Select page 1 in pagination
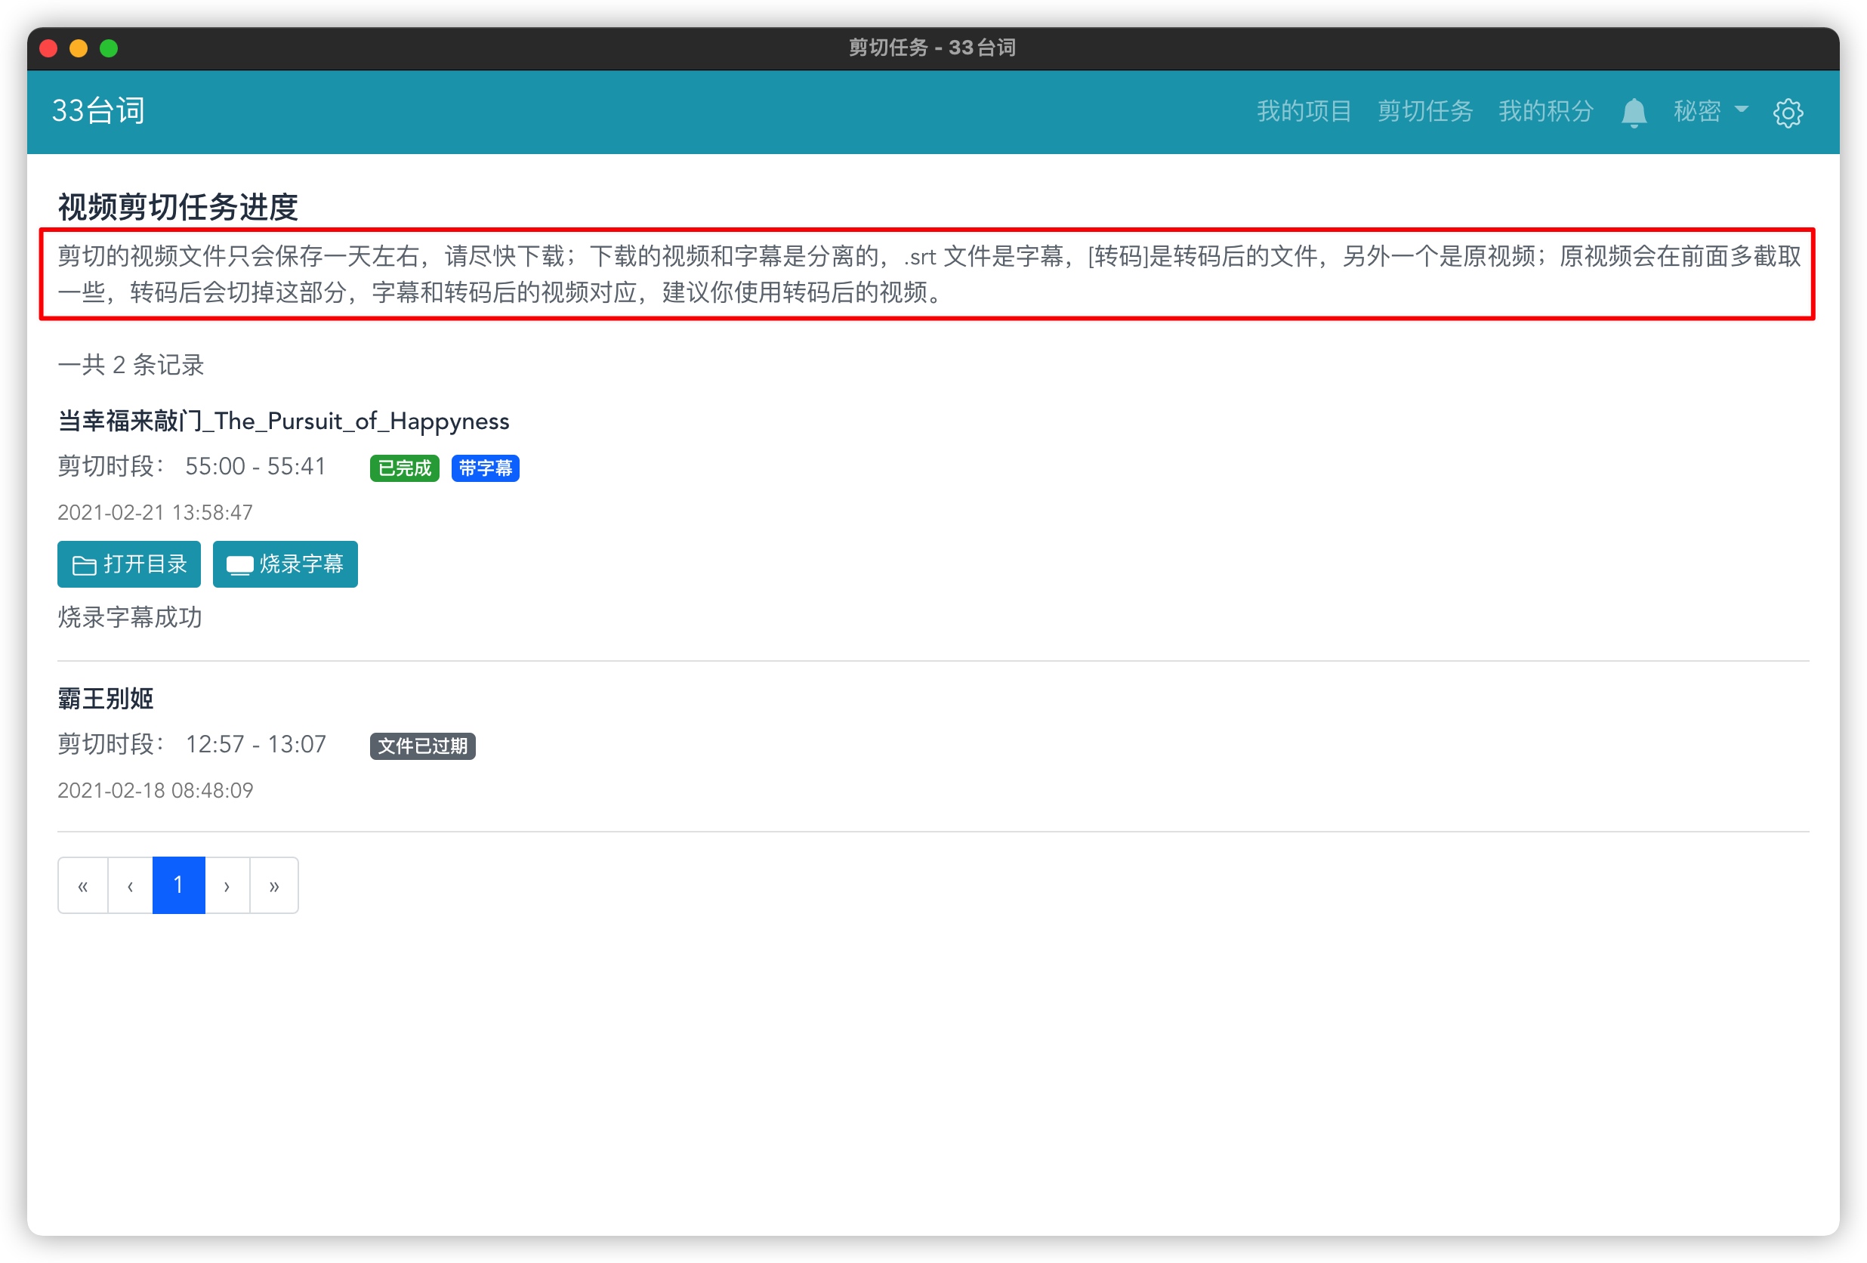 click(x=178, y=885)
